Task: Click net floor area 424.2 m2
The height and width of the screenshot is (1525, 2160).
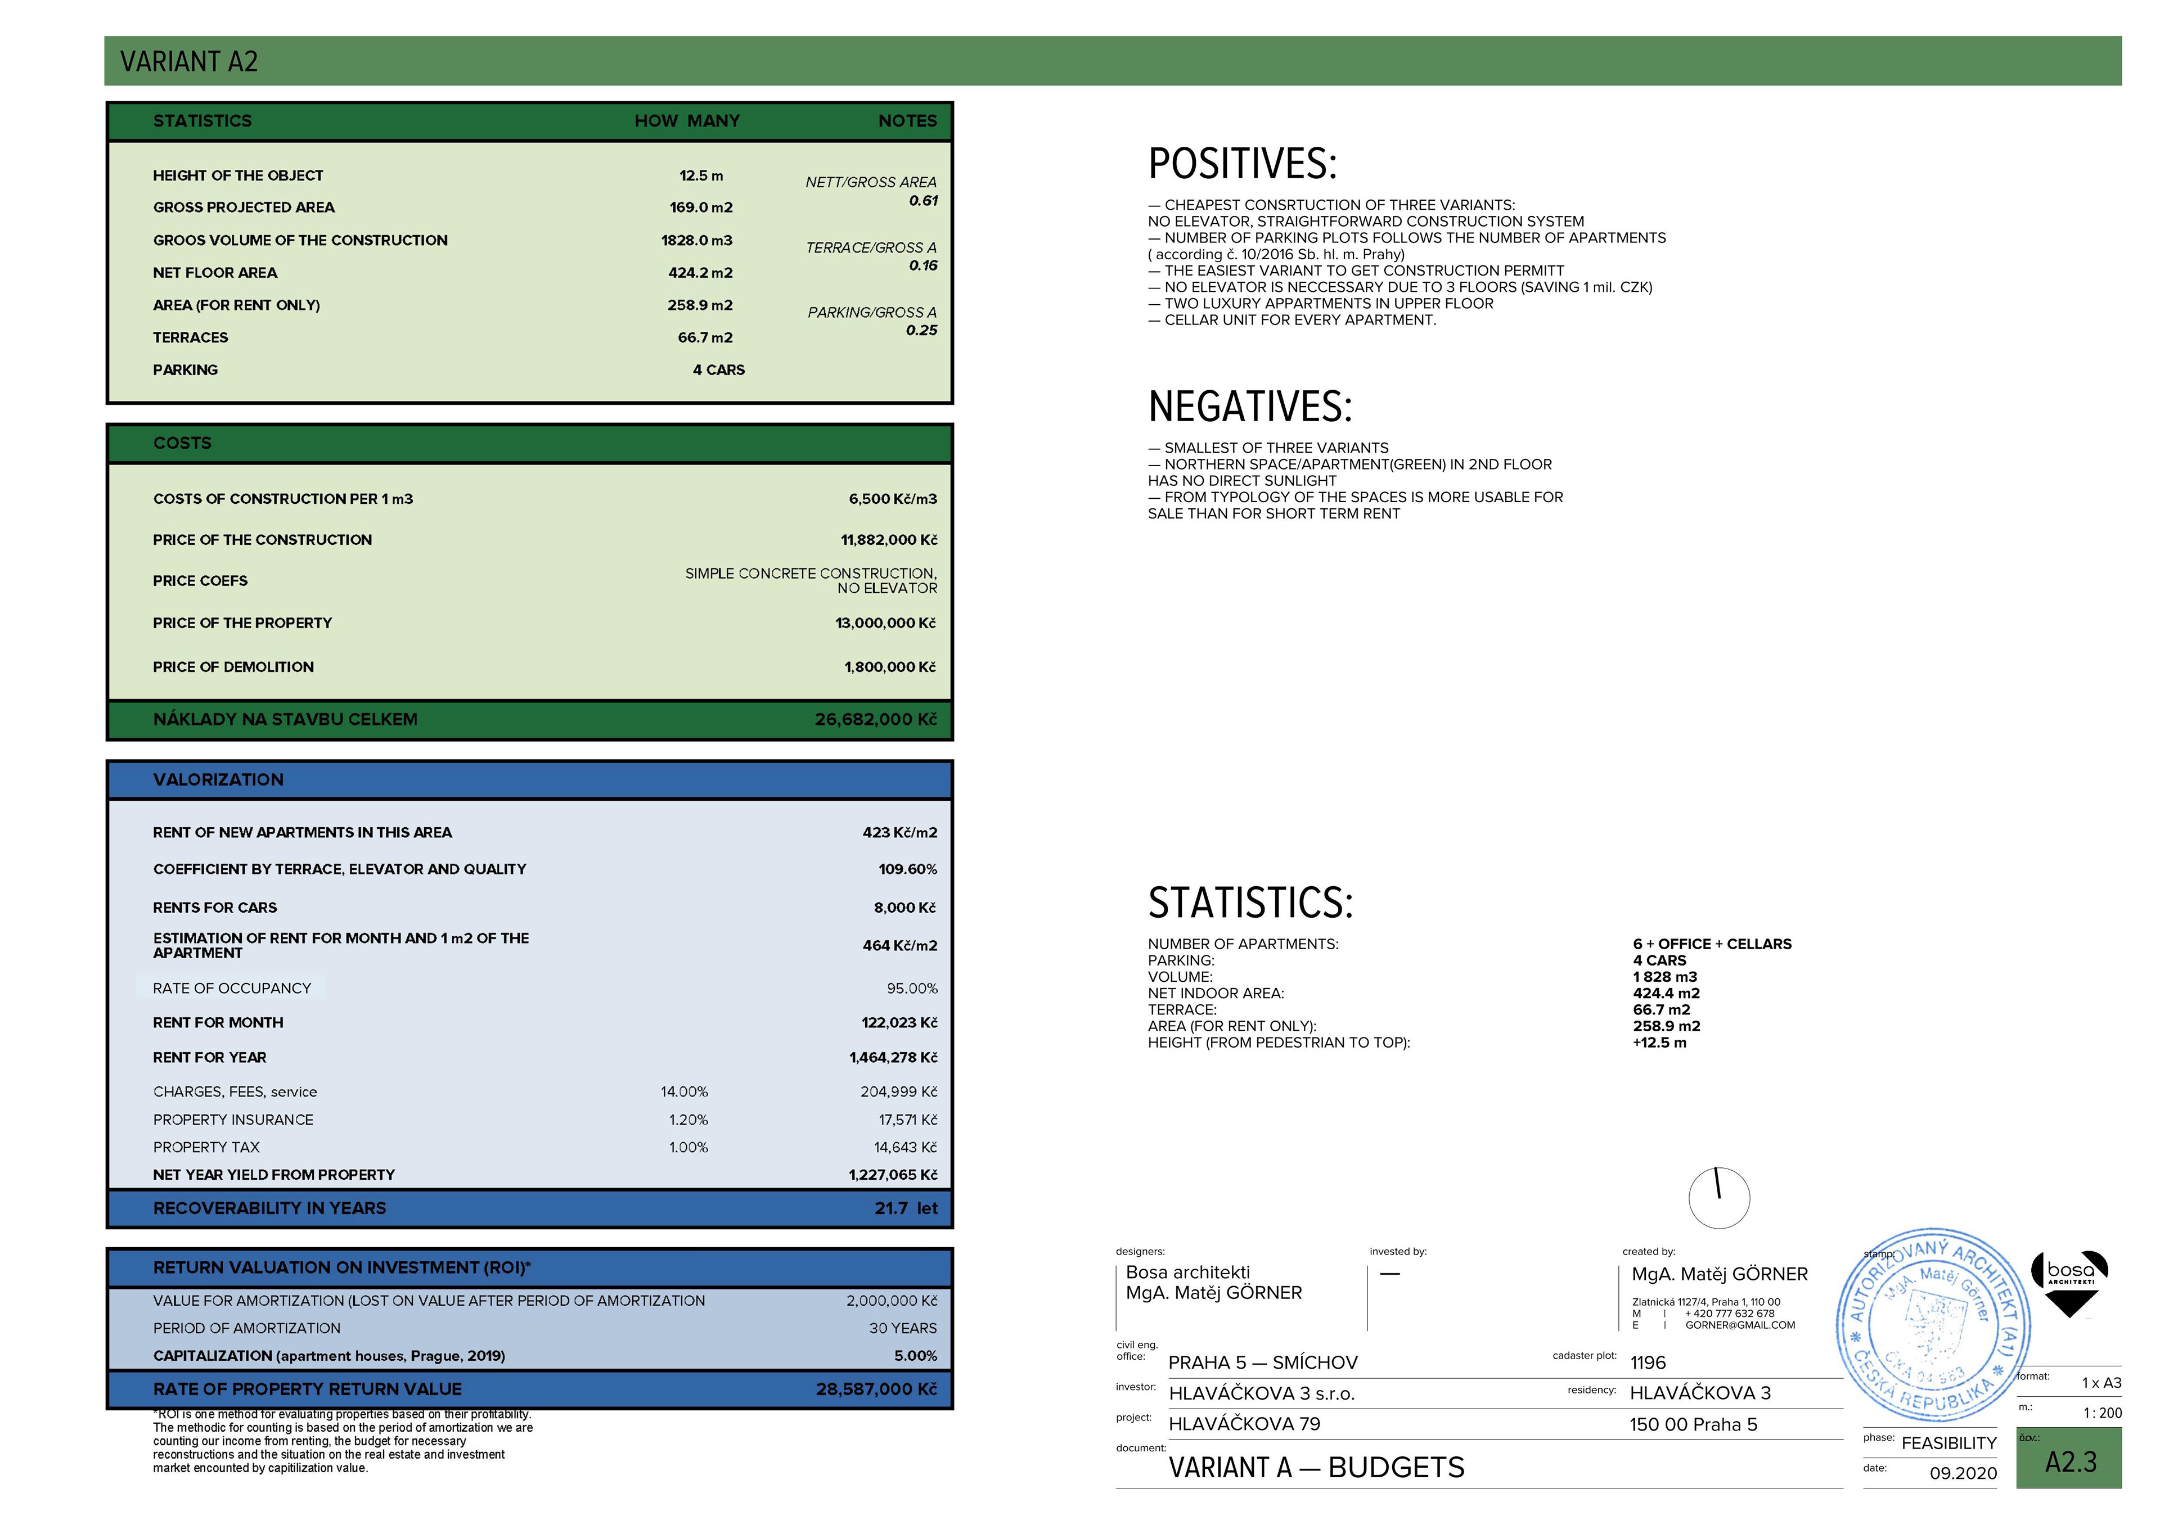Action: (701, 273)
